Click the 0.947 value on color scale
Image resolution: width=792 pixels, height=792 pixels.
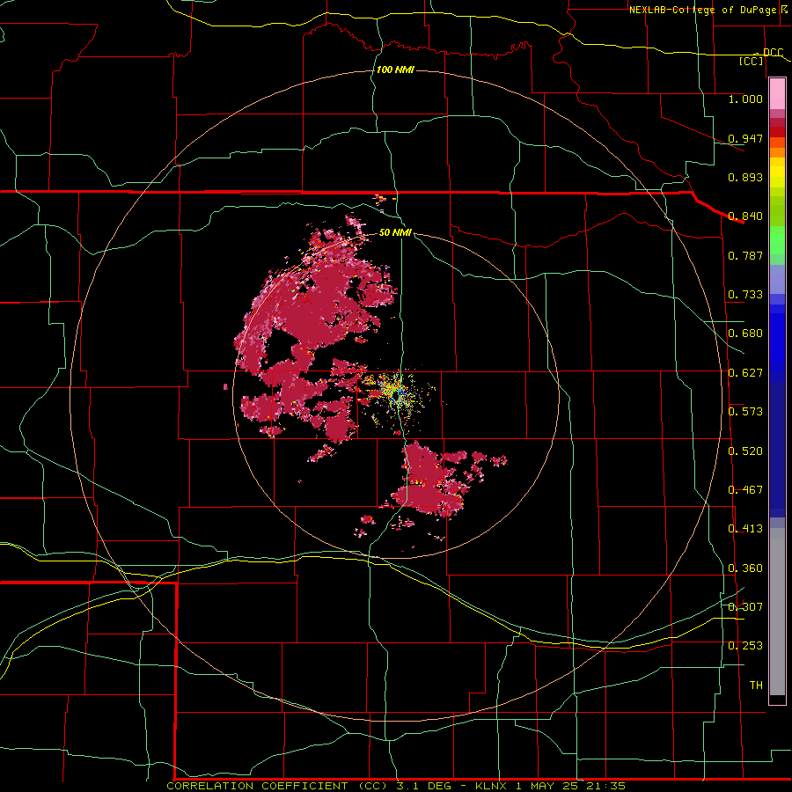tap(745, 138)
